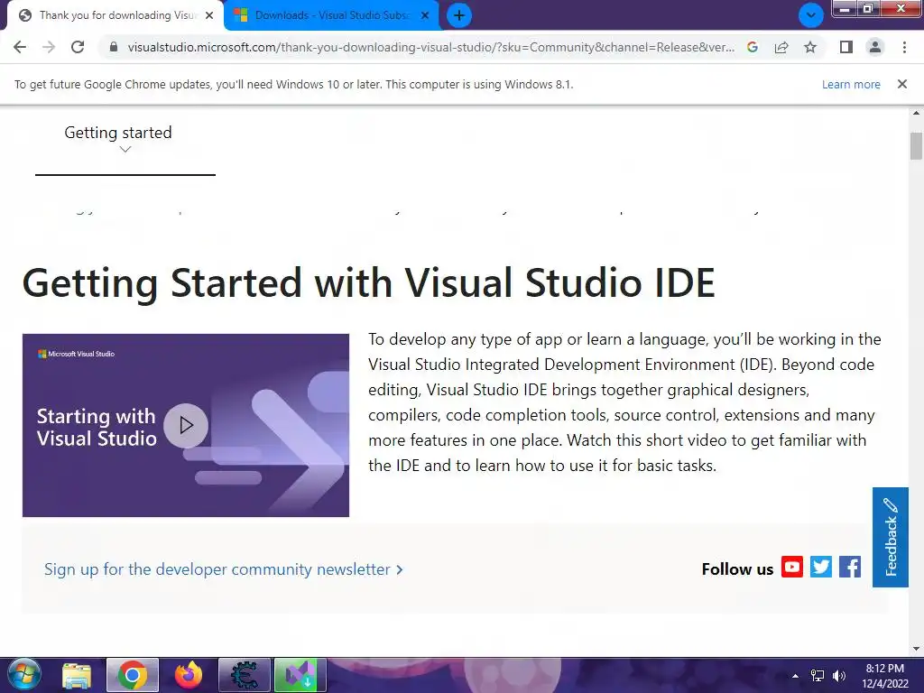Screen dimensions: 924x693
Task: Open File Explorer from the taskbar
Action: 78,675
